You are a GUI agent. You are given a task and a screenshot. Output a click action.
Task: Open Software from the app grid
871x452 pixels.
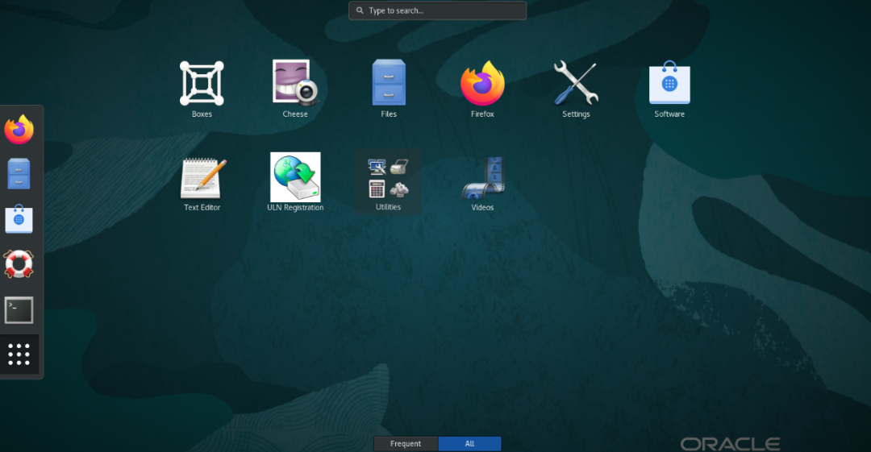[x=669, y=83]
